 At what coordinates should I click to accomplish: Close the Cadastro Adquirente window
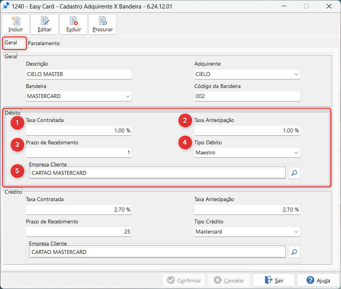pyautogui.click(x=329, y=6)
